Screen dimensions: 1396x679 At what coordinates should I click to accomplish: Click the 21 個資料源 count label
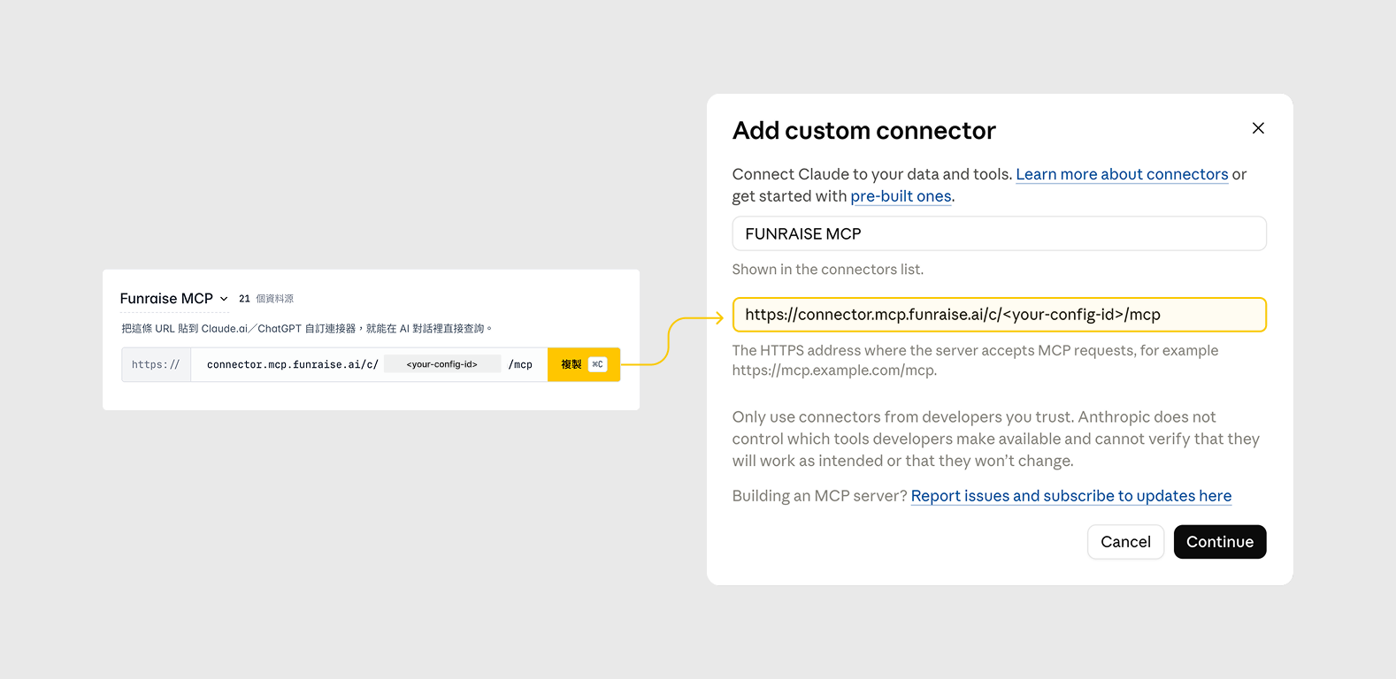(266, 299)
